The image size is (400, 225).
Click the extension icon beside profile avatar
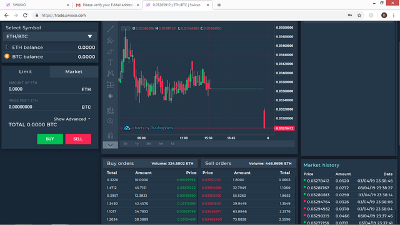(371, 15)
